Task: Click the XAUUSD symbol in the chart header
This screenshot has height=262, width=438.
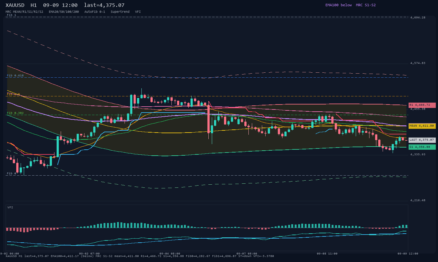Action: (15, 5)
